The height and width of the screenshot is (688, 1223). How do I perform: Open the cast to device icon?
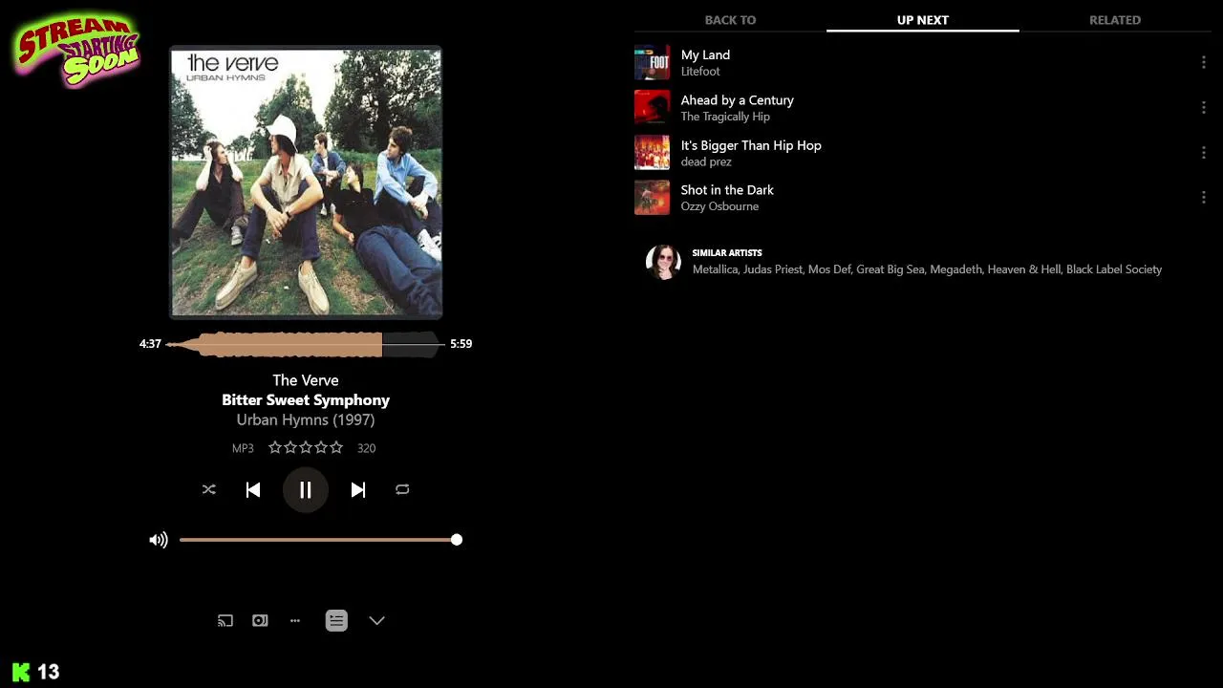(225, 620)
